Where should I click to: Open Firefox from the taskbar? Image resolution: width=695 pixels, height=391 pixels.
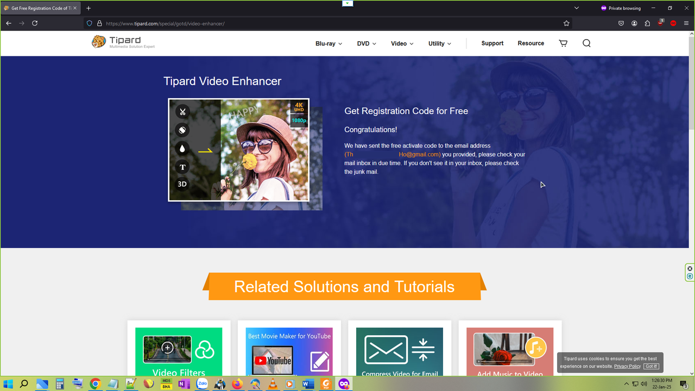tap(237, 384)
